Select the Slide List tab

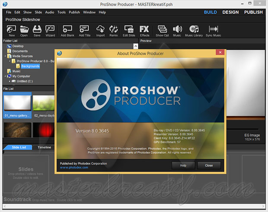pyautogui.click(x=19, y=147)
